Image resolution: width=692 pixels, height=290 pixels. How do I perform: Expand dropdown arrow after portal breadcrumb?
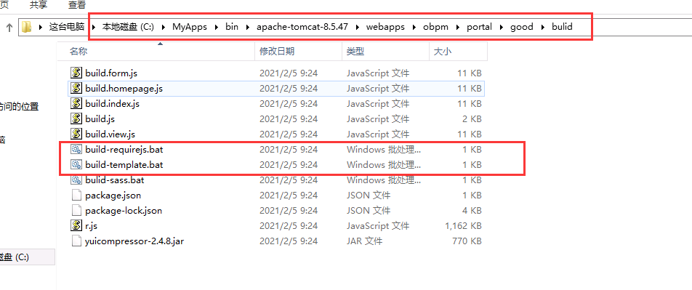[502, 27]
